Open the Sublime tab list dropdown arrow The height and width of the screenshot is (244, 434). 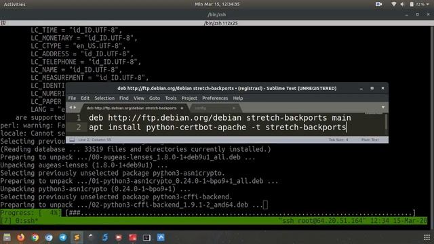383,107
